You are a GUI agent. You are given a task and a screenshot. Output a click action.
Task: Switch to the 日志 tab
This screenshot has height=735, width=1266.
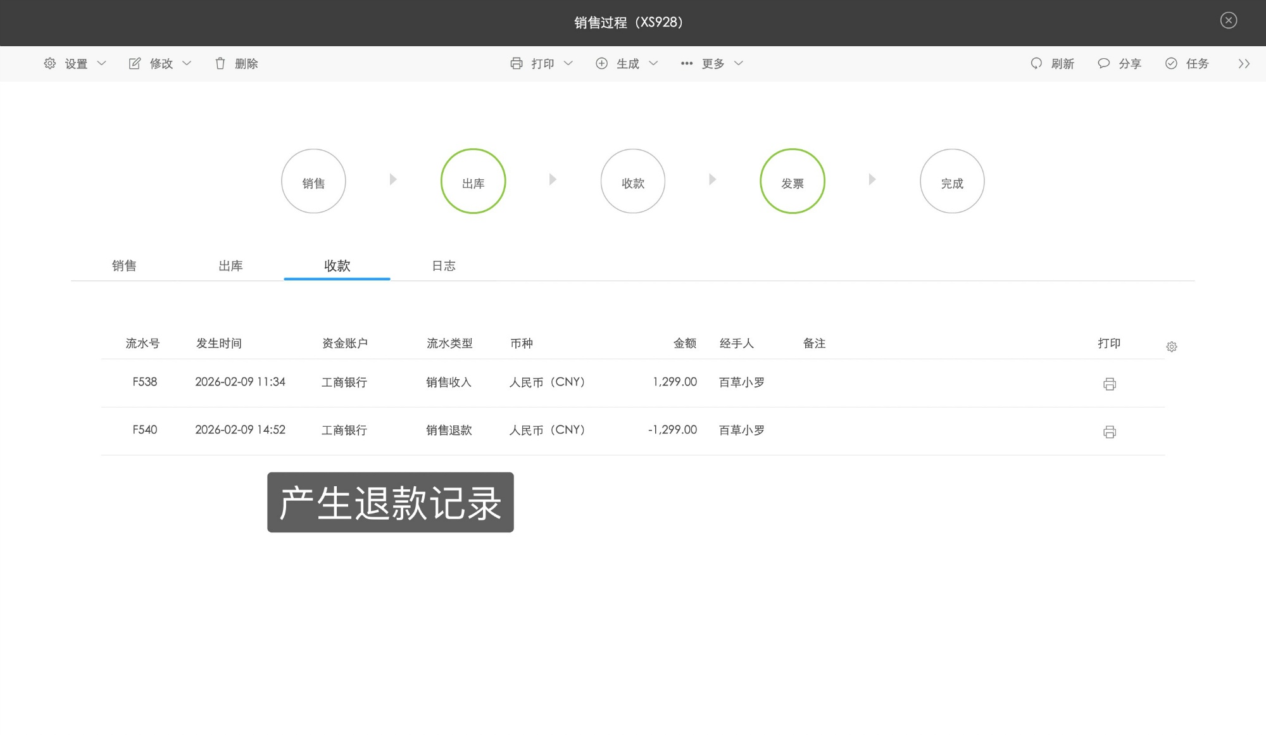(443, 266)
